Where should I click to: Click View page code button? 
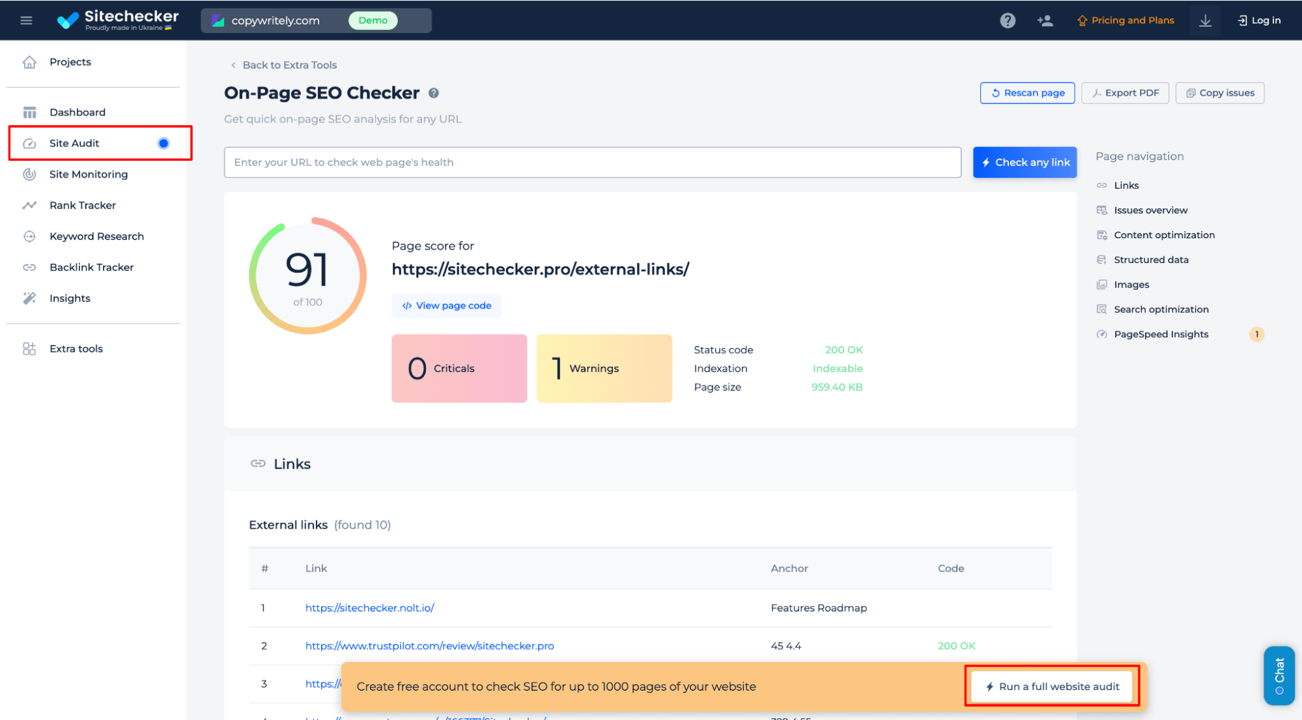click(446, 305)
